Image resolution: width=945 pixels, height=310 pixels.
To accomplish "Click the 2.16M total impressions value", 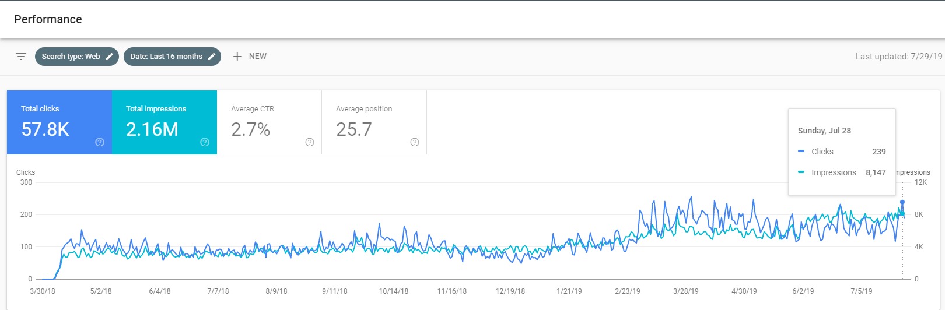I will pos(152,129).
